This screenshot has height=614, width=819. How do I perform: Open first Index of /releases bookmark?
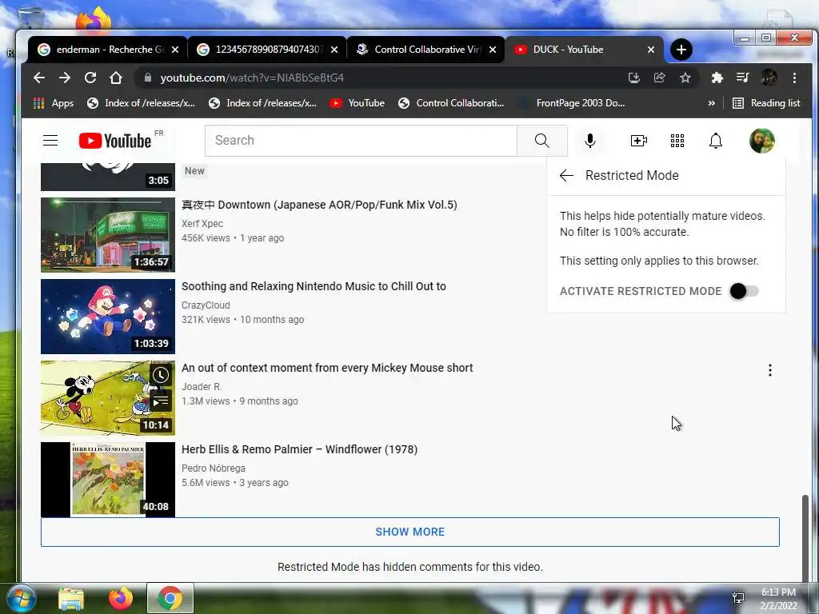tap(141, 103)
